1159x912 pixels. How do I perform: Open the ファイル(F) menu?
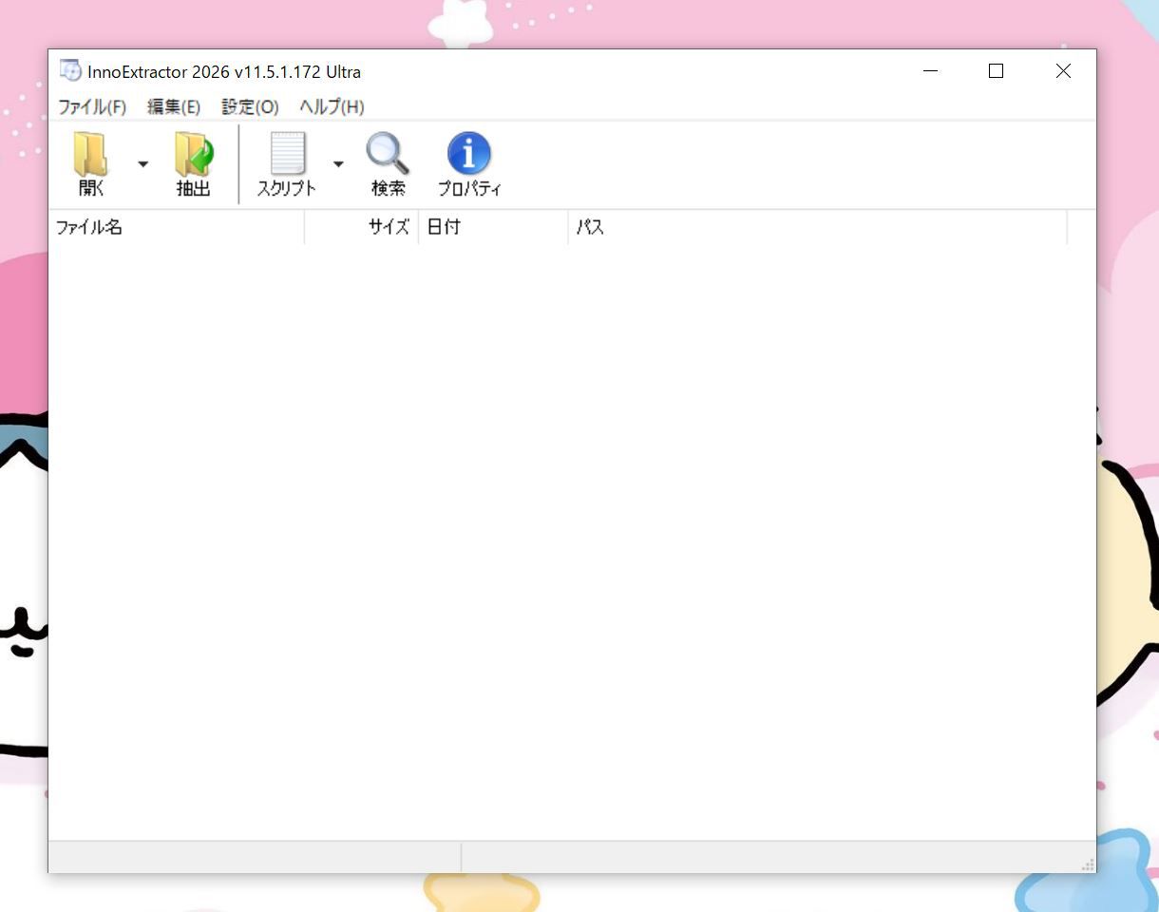tap(92, 106)
